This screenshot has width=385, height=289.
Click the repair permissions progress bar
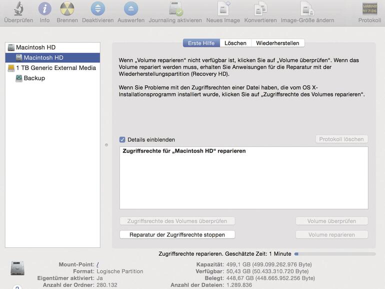(x=335, y=254)
